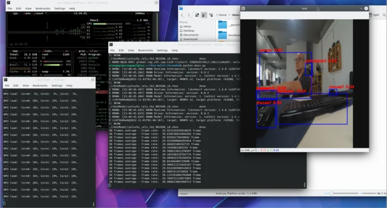Open Bookmarks menu in the NPU load Konsole
Screen dimensions: 387x208
click(x=40, y=86)
